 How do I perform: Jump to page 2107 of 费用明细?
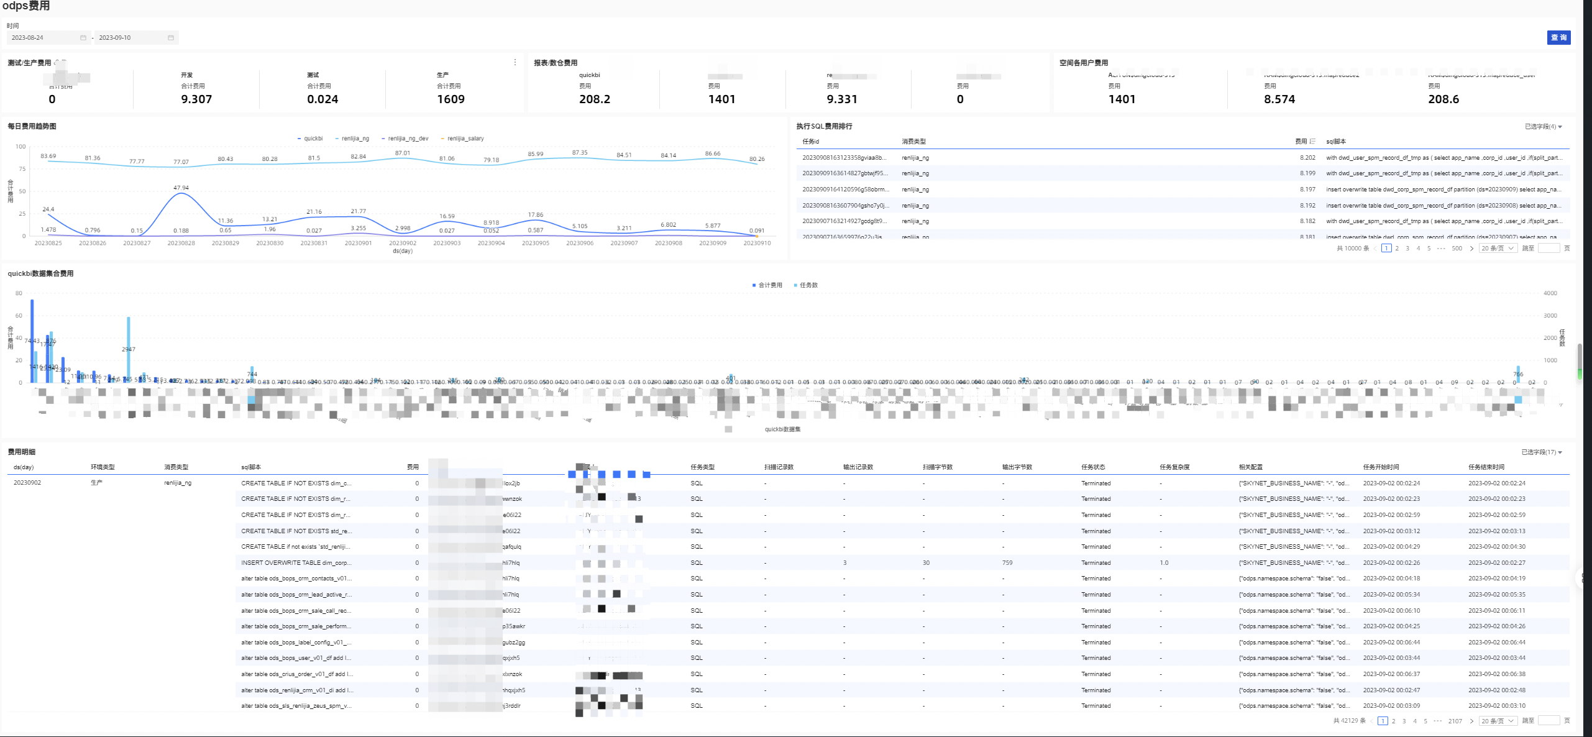[1455, 721]
